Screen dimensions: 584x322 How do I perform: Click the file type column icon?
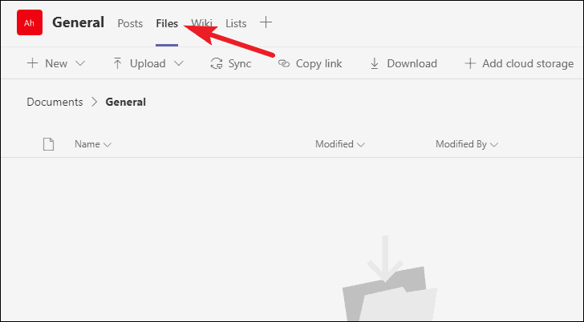point(48,144)
